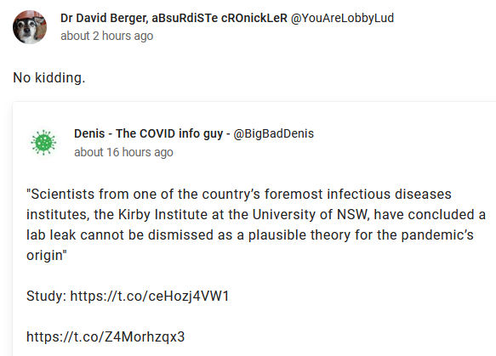The image size is (496, 356).
Task: Open Dr David Berger's profile name
Action: click(174, 18)
